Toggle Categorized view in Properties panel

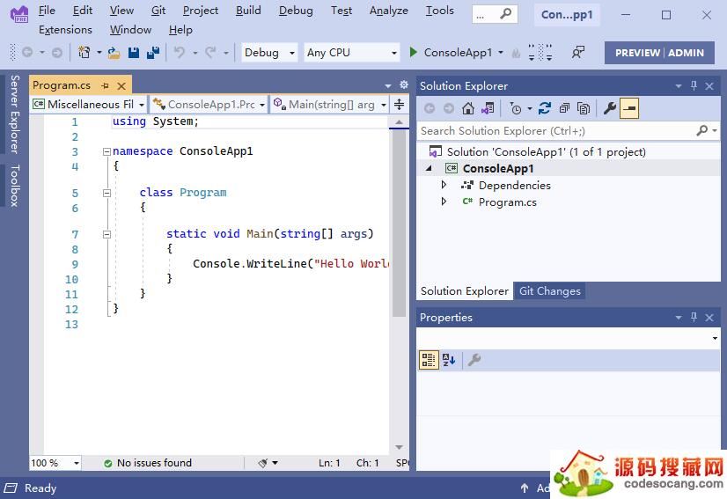(429, 359)
